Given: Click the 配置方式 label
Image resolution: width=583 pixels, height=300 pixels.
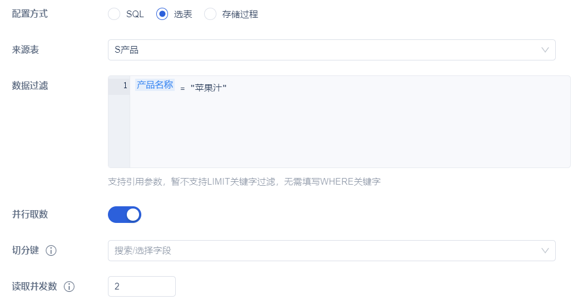Looking at the screenshot, I should coord(29,14).
